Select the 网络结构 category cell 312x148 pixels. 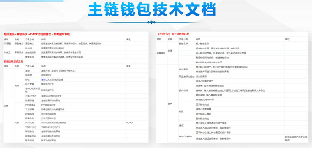tap(29, 114)
